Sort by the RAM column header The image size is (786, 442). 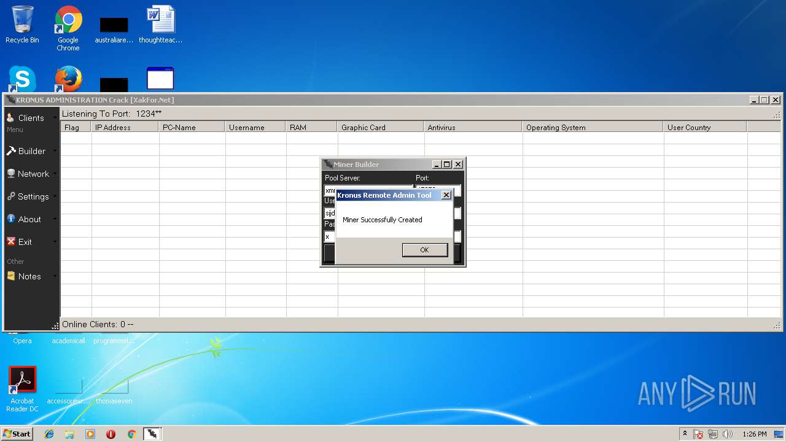point(312,127)
